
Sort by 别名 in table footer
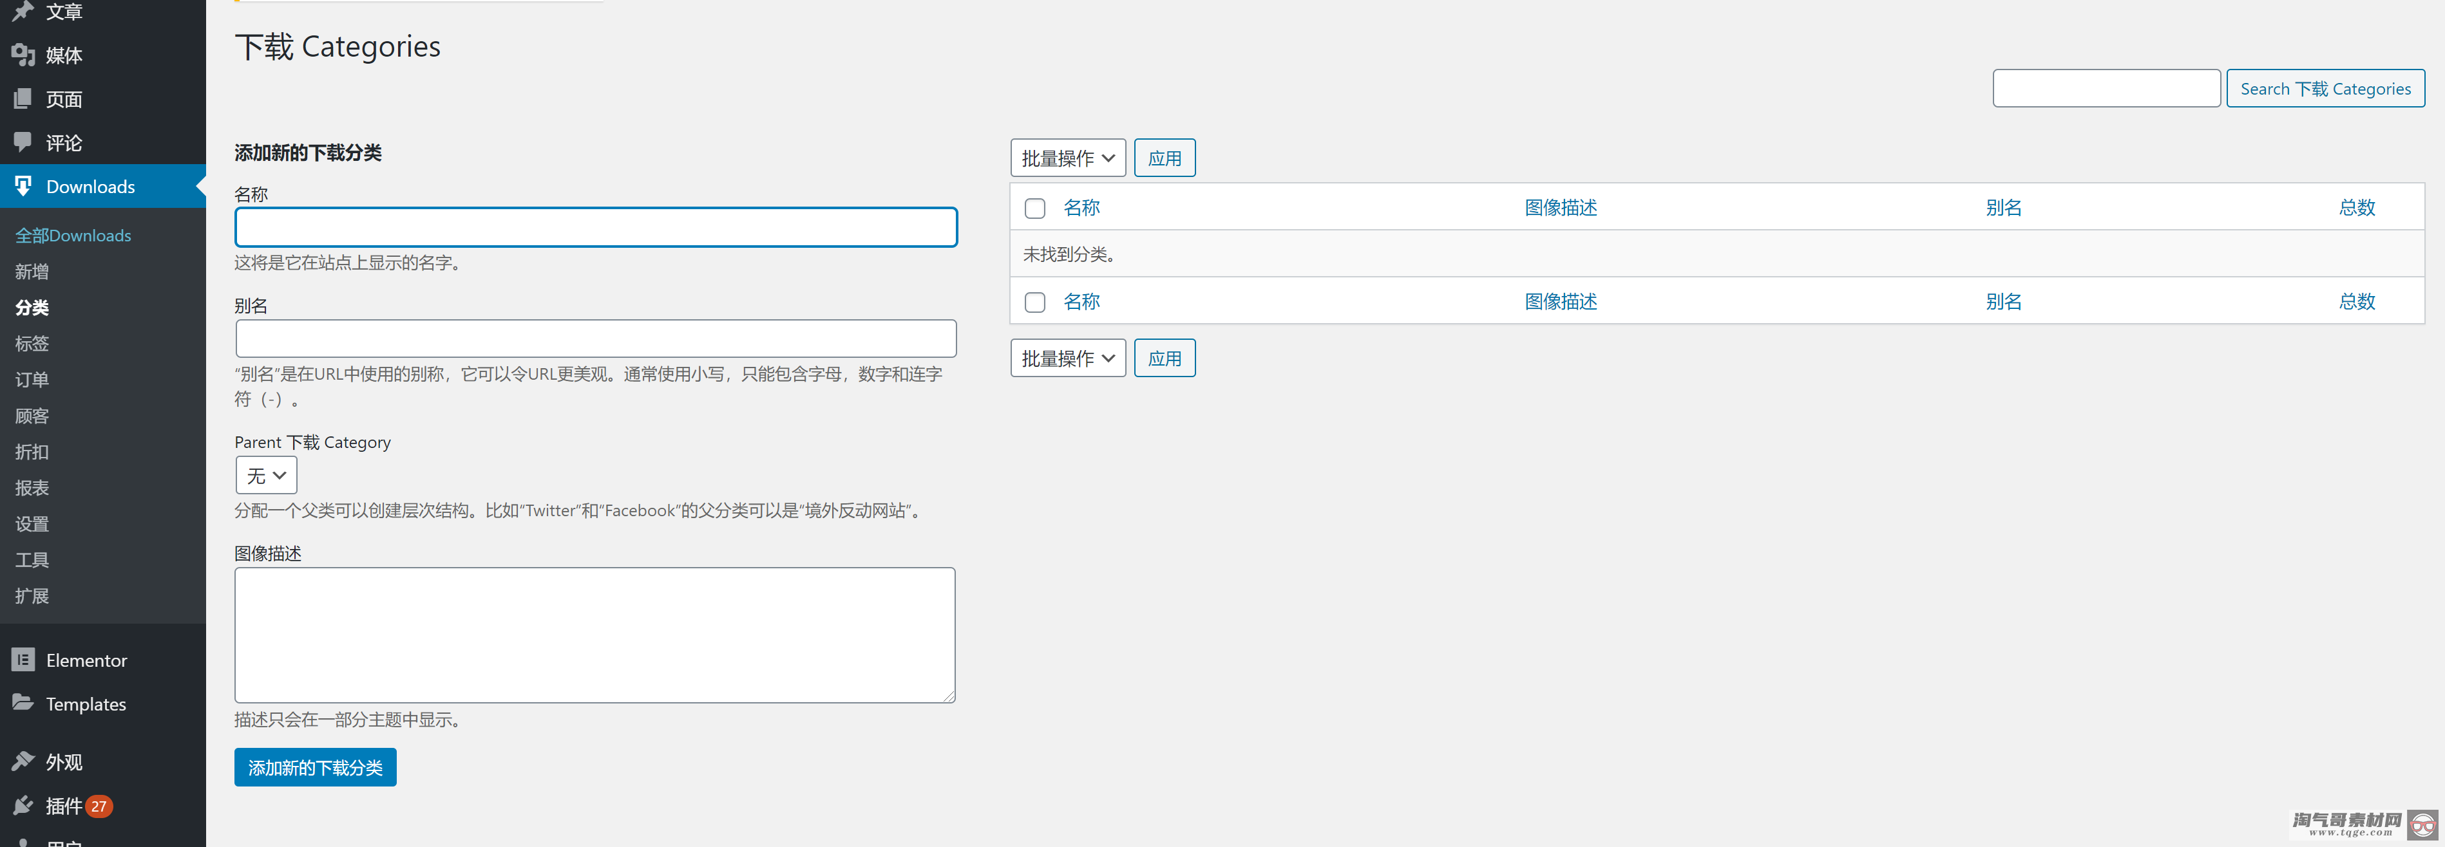(x=2004, y=302)
